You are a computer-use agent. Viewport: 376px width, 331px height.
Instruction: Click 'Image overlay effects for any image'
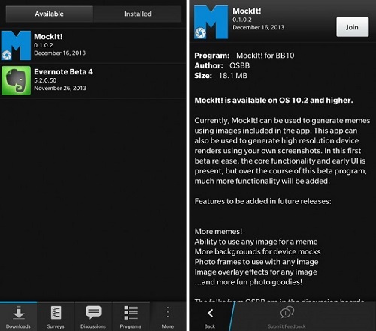pos(256,272)
